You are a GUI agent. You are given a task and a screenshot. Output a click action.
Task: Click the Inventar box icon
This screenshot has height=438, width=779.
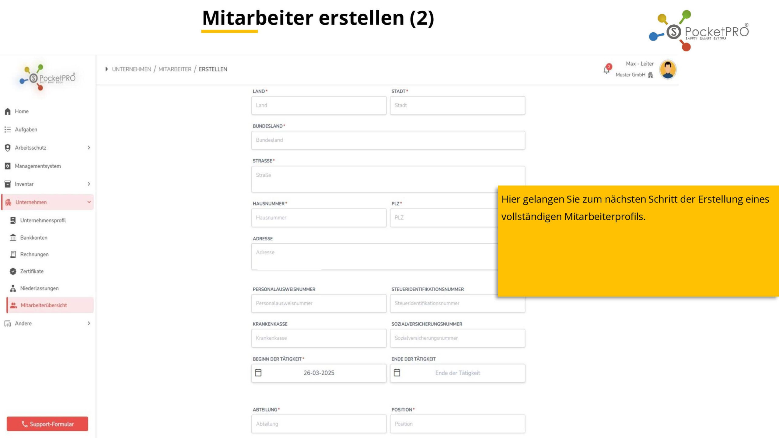point(8,184)
